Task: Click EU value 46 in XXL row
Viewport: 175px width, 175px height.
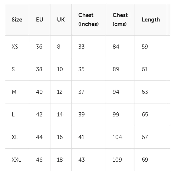Action: (x=40, y=160)
